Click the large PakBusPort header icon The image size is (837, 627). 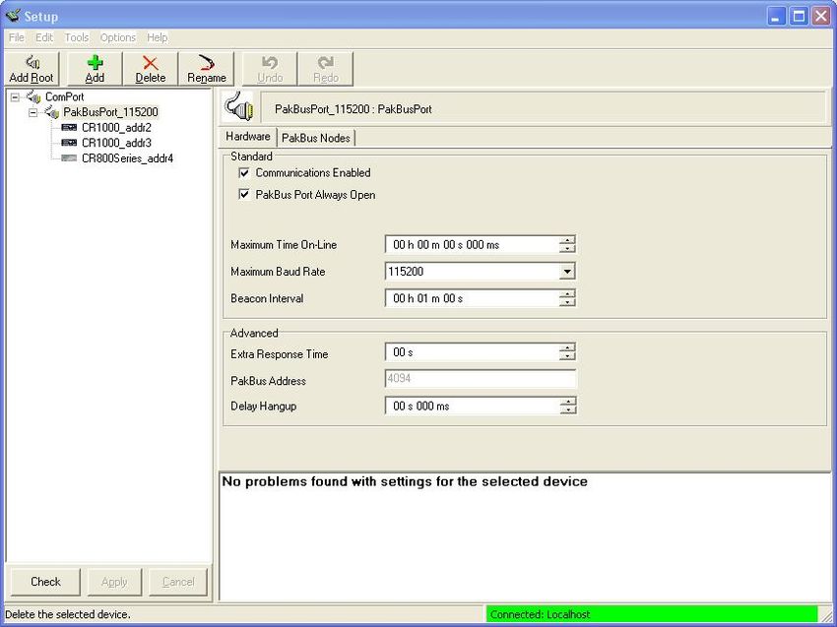238,106
